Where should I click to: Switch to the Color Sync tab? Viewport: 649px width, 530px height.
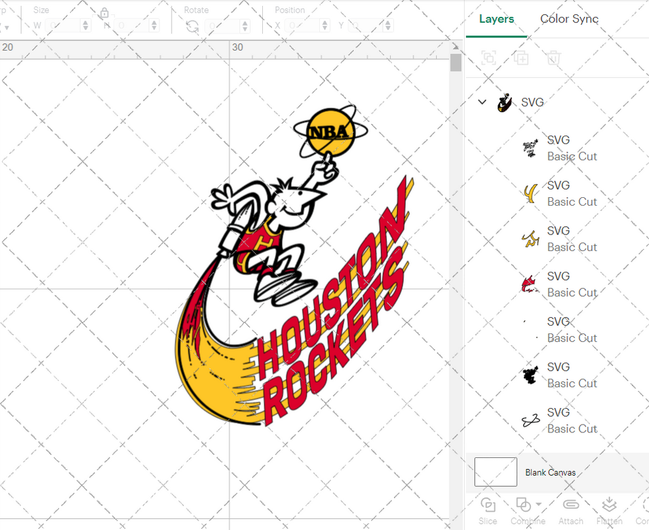tap(569, 19)
